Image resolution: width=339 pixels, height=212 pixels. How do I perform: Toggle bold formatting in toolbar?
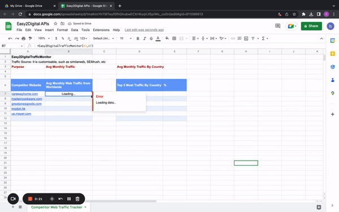138,38
